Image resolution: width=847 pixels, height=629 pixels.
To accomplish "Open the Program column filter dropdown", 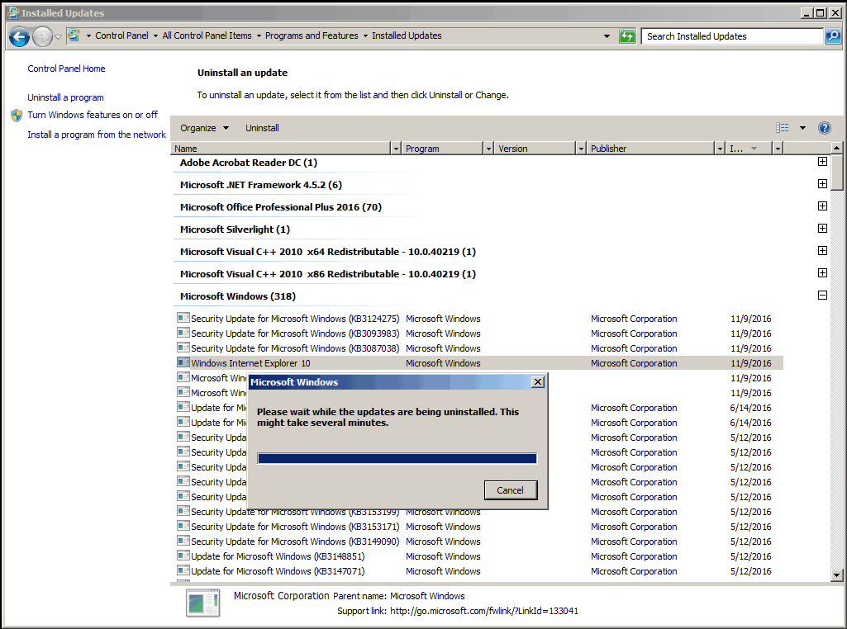I will click(488, 149).
